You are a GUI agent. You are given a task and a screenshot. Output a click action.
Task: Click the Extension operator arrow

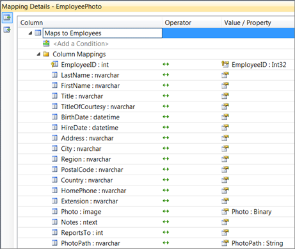point(166,200)
